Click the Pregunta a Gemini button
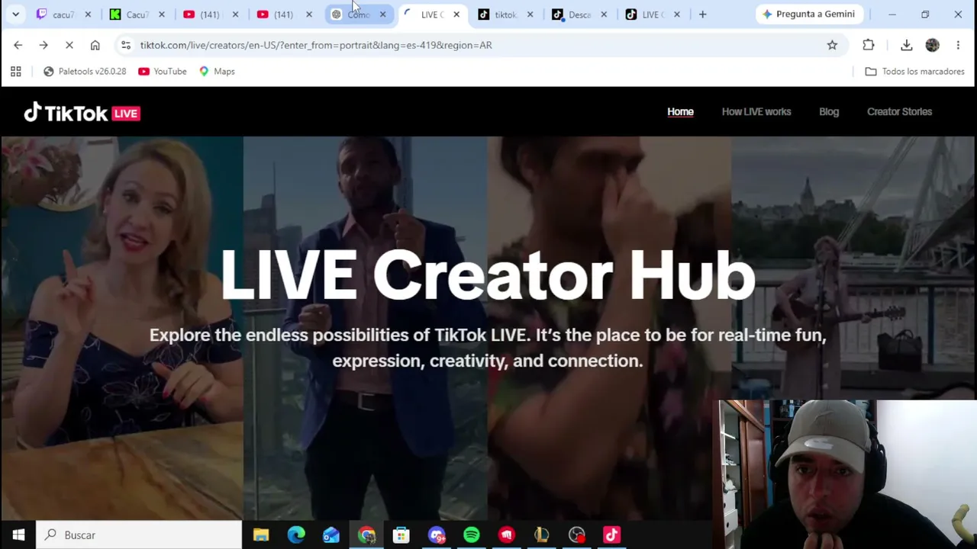The width and height of the screenshot is (977, 549). click(x=808, y=14)
